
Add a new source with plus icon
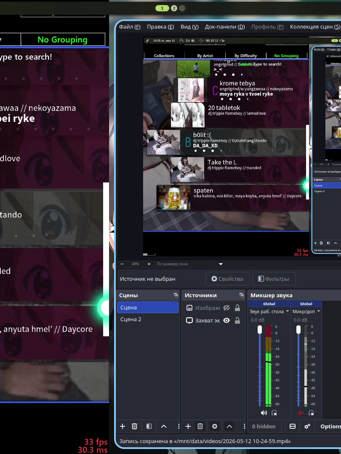[x=188, y=426]
